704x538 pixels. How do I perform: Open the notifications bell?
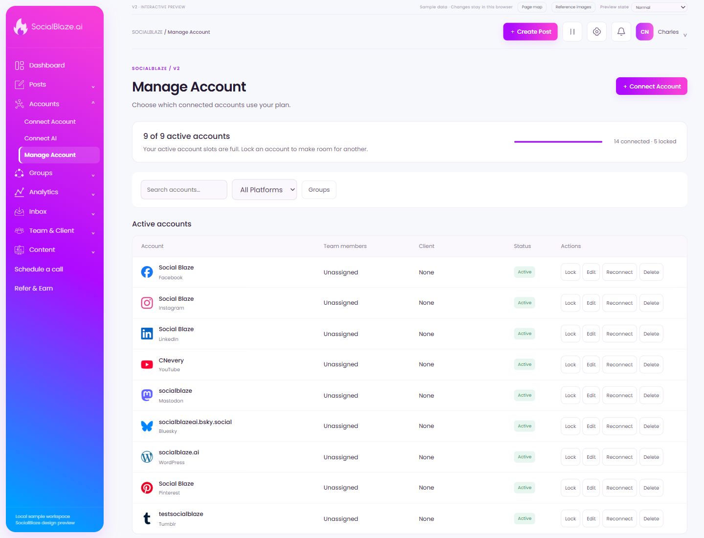pyautogui.click(x=621, y=32)
